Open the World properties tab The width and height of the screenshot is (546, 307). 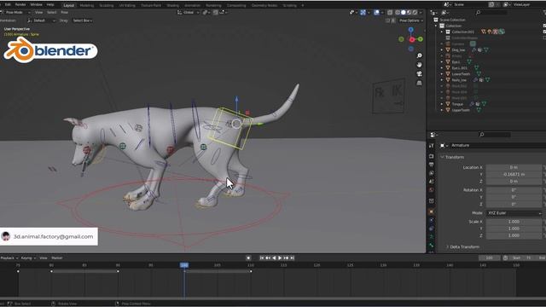tap(432, 190)
